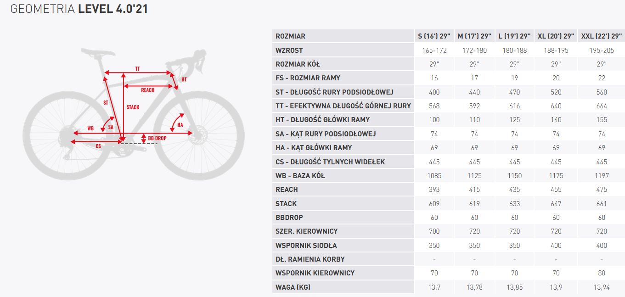
Task: Click the GEOMETRIA LEVEL 4.0'21 heading
Action: (x=79, y=9)
